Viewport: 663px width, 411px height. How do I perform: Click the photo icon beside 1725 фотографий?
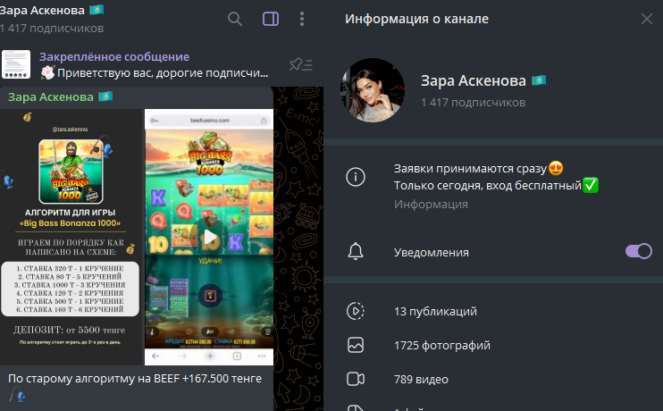356,345
